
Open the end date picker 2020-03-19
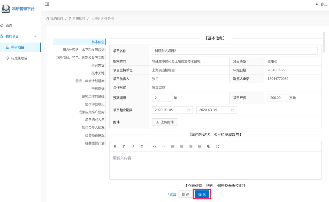coord(217,110)
